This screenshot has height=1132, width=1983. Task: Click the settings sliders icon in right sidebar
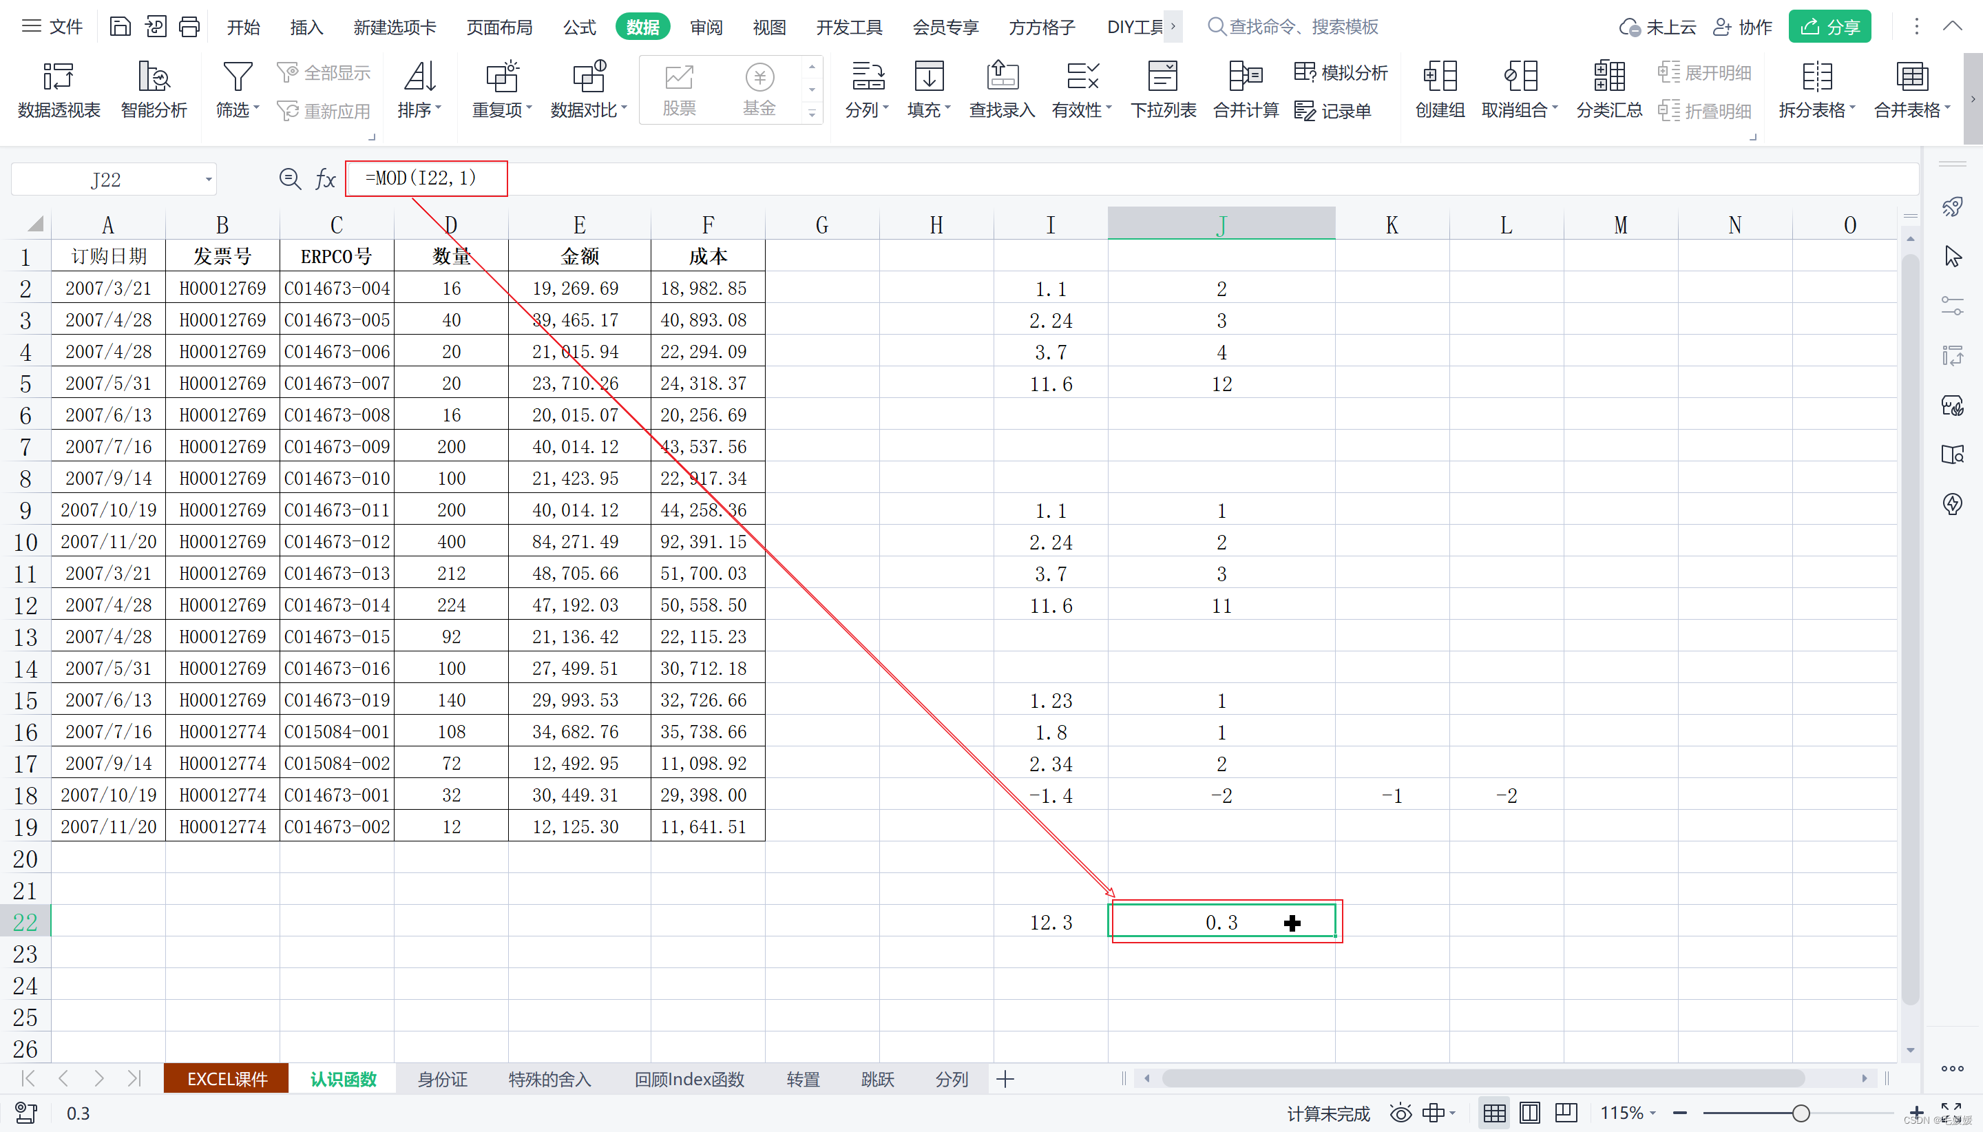coord(1952,306)
